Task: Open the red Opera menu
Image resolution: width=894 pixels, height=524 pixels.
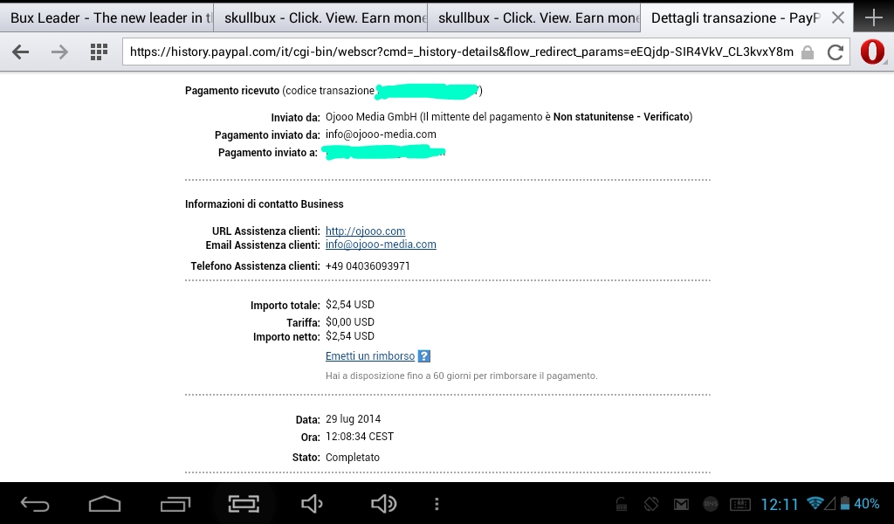Action: pos(872,52)
